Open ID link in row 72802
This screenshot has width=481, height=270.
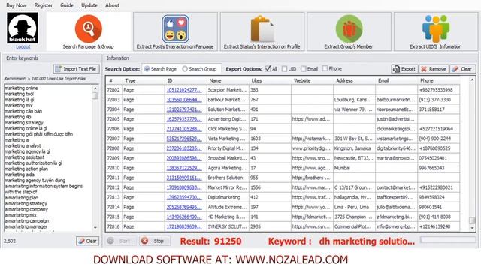click(184, 90)
